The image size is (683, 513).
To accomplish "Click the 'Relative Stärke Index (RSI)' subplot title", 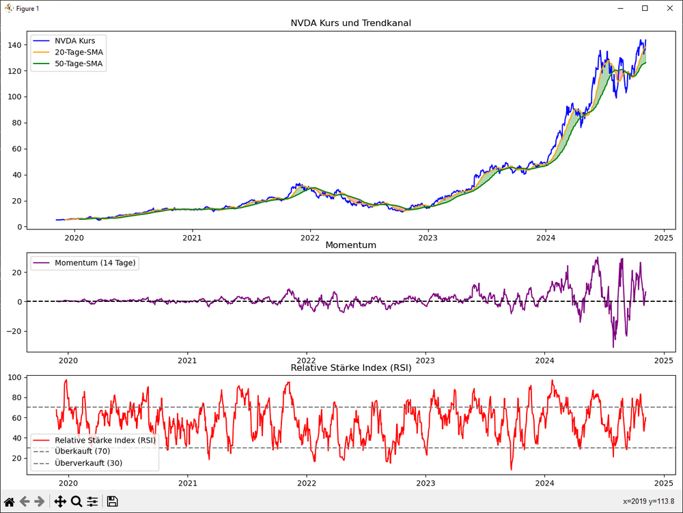I will (350, 368).
